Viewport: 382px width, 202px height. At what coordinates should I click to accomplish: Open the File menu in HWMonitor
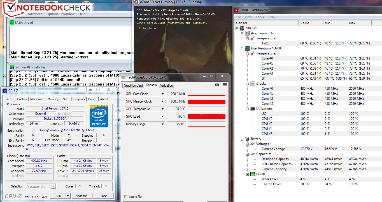tap(238, 17)
